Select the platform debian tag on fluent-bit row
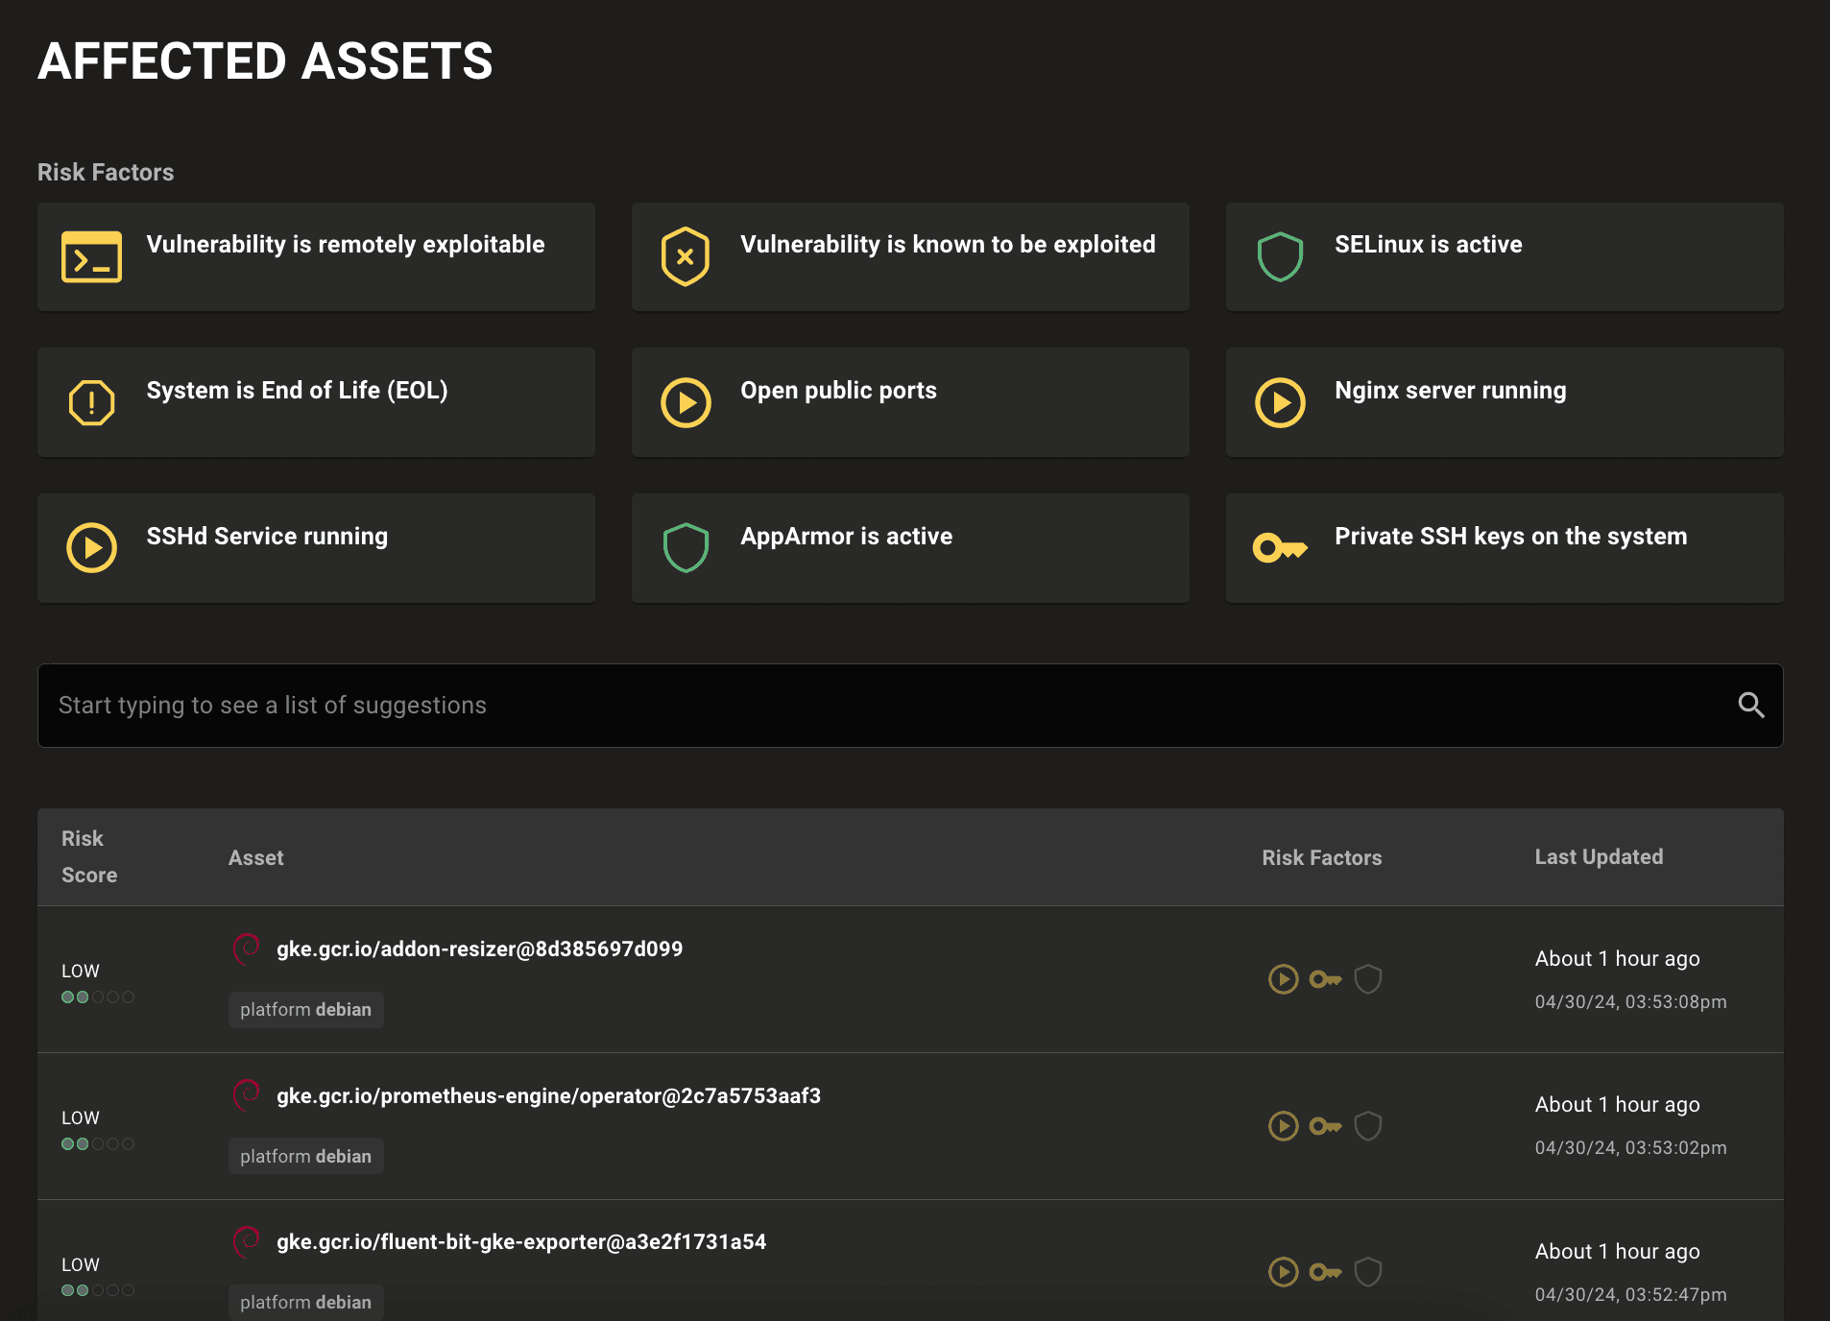This screenshot has height=1321, width=1830. click(x=305, y=1302)
